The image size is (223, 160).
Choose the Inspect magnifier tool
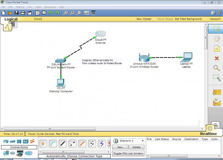tap(216, 68)
